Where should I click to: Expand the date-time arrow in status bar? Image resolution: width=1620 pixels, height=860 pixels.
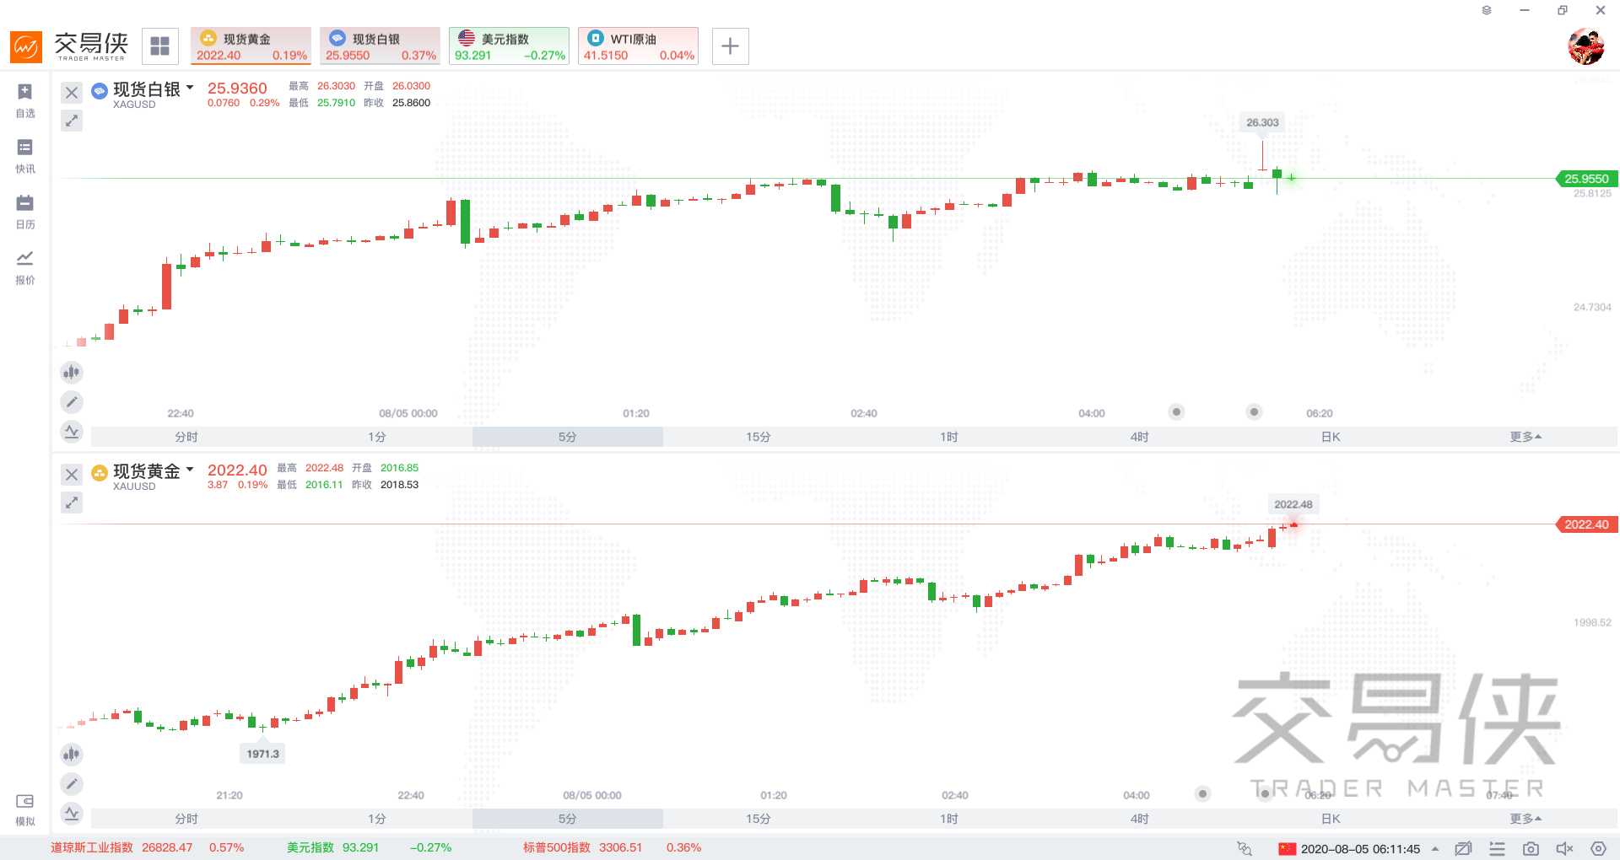[x=1434, y=849]
